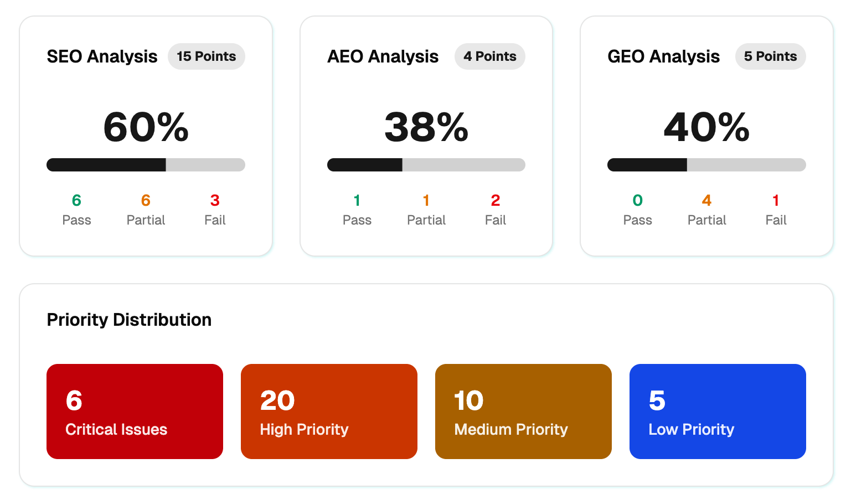Click the SEO Pass count of 6
Screen dimensions: 846x500
(76, 200)
